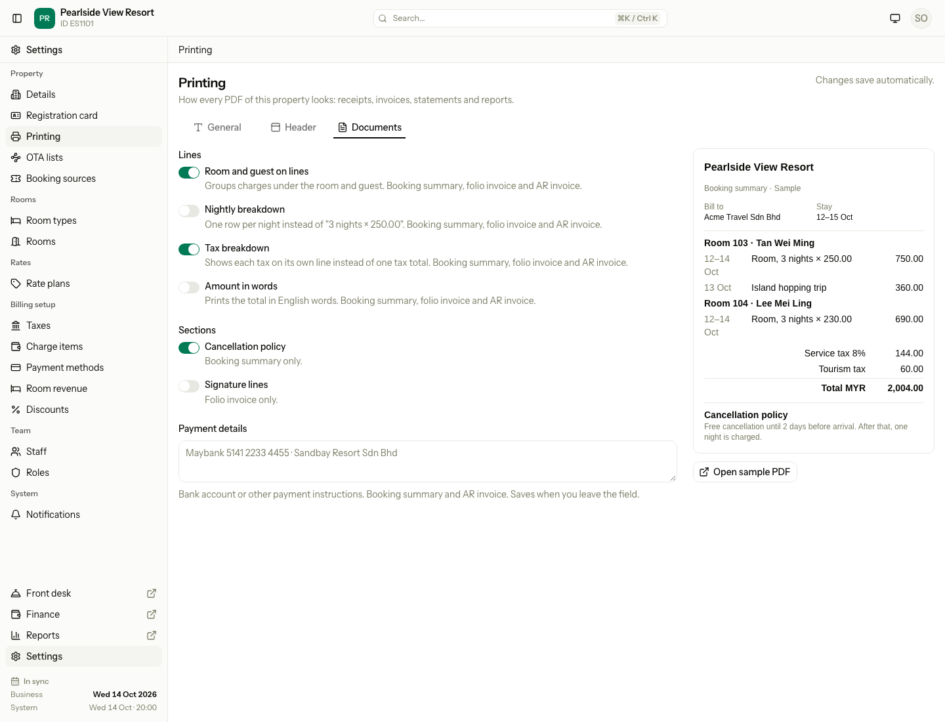Enable the Signature lines toggle
The image size is (945, 722).
click(x=189, y=386)
